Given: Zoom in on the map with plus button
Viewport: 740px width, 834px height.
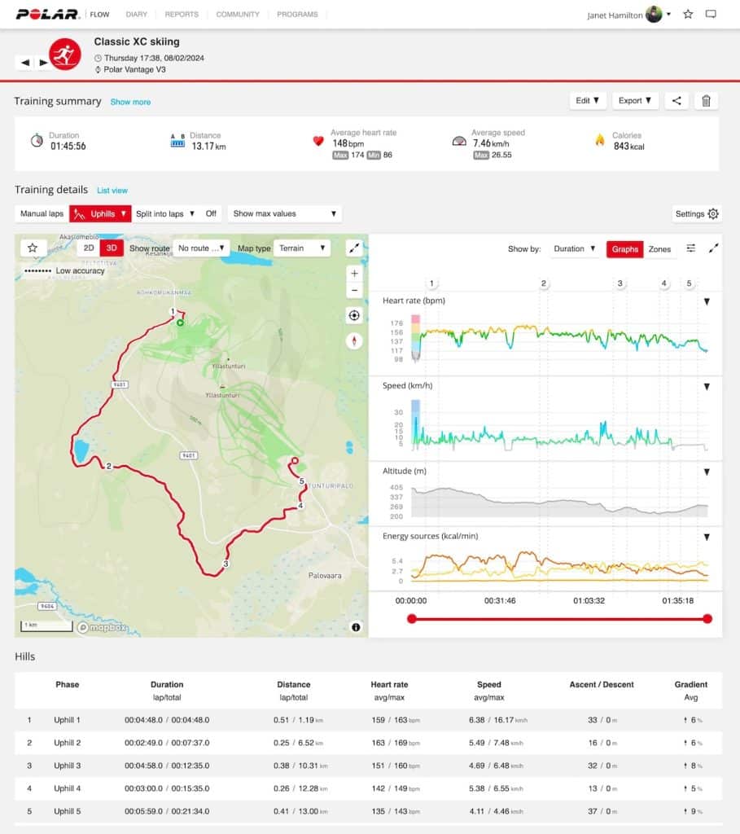Looking at the screenshot, I should pos(354,273).
